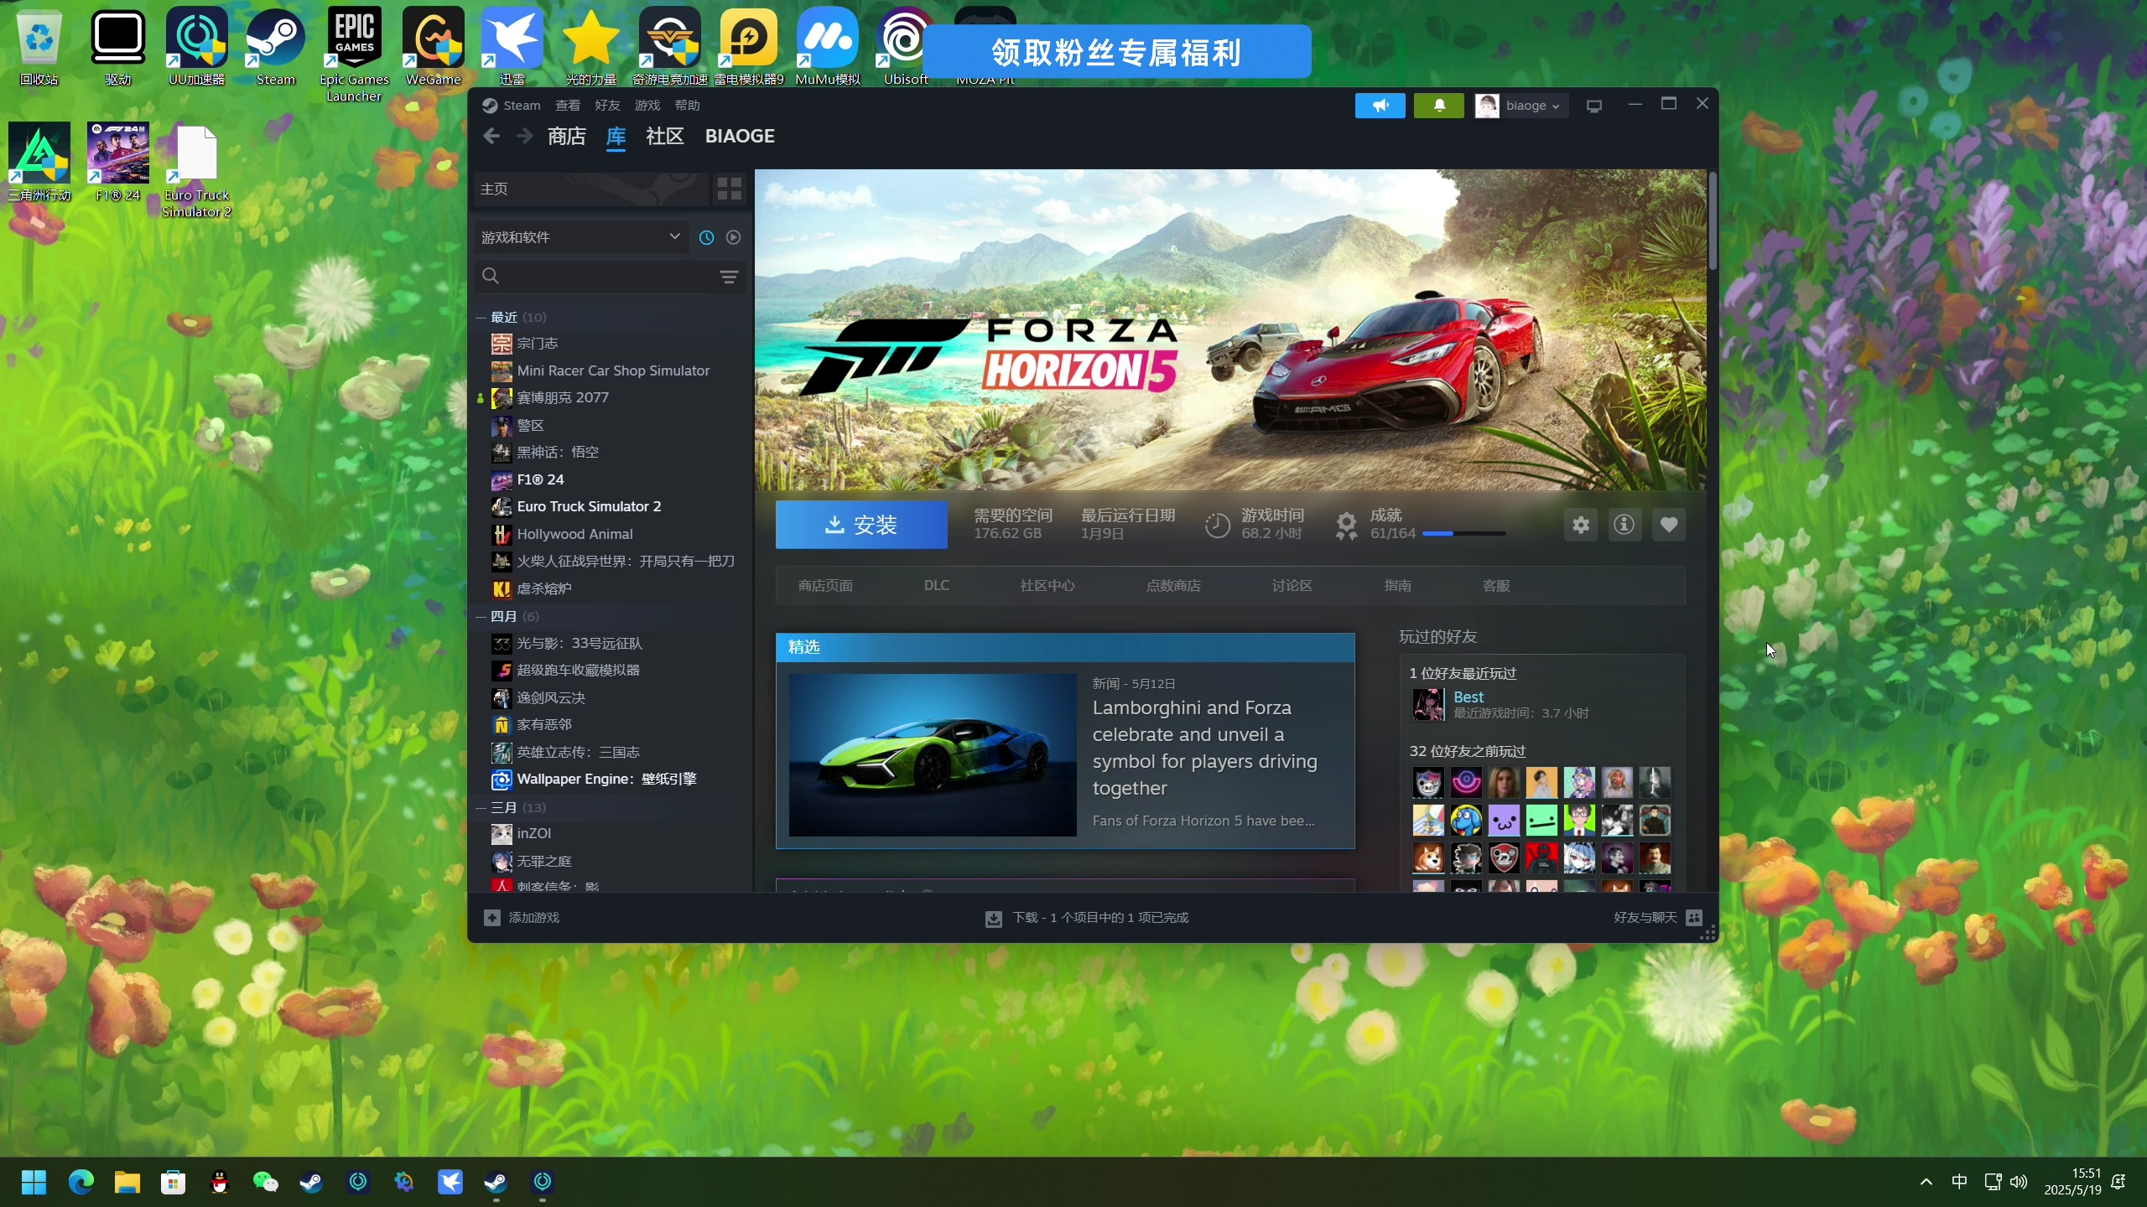Open the 客服 link

pyautogui.click(x=1496, y=586)
